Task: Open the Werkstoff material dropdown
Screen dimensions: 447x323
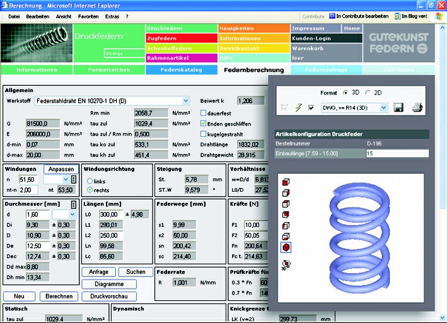Action: 185,100
